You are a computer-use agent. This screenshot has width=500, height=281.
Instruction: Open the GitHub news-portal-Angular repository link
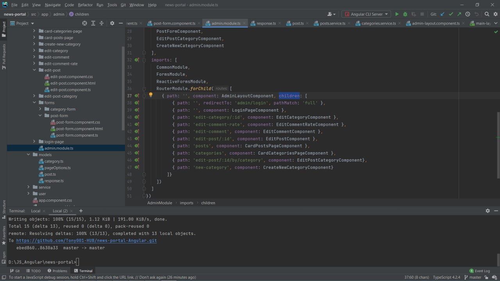[x=86, y=240]
